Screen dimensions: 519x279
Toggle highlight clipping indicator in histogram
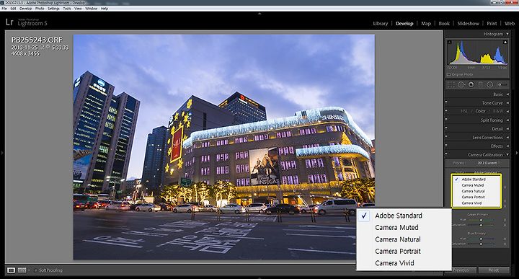click(x=505, y=42)
